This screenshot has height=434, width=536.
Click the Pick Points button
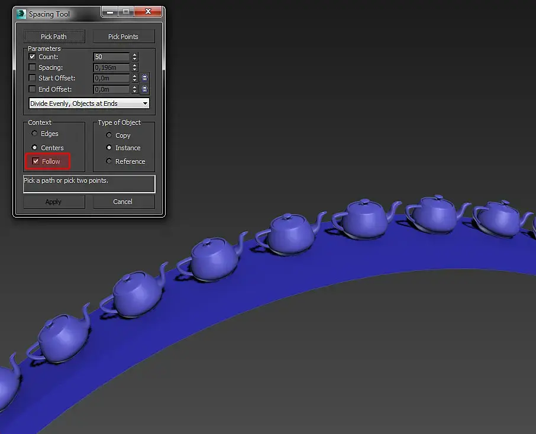pyautogui.click(x=124, y=37)
